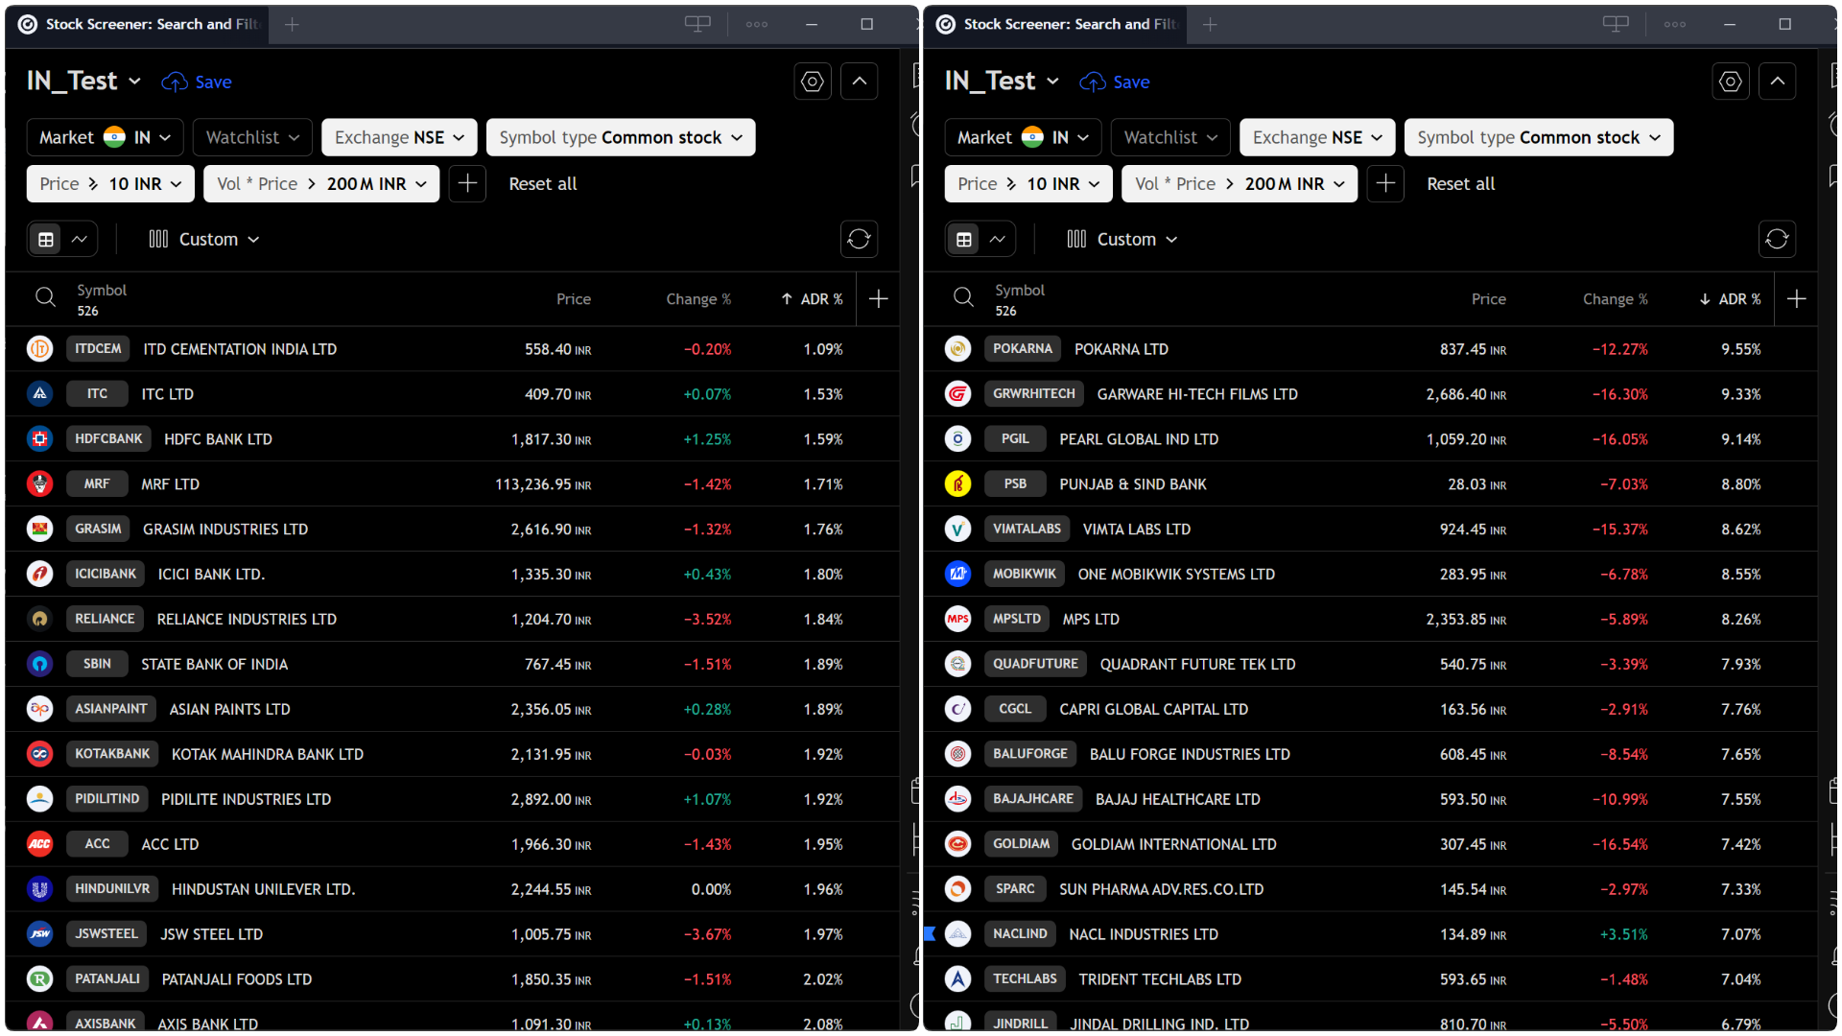Screen dimensions: 1842x1036
Task: Click Save to store the screener
Action: coord(213,82)
